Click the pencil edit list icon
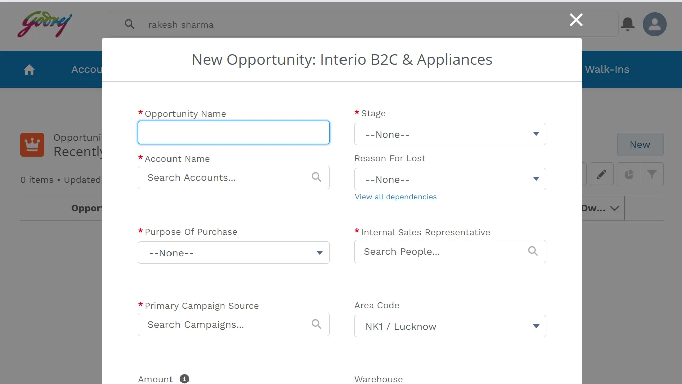 click(x=602, y=174)
